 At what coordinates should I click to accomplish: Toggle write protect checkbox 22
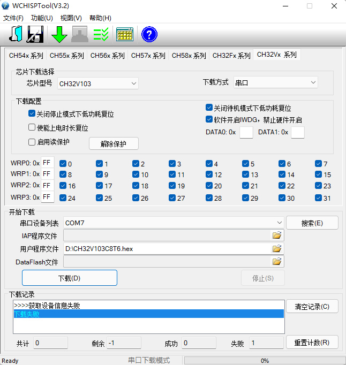click(x=282, y=185)
